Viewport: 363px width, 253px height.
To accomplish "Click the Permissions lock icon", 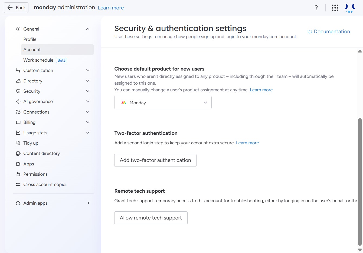I will tap(18, 174).
